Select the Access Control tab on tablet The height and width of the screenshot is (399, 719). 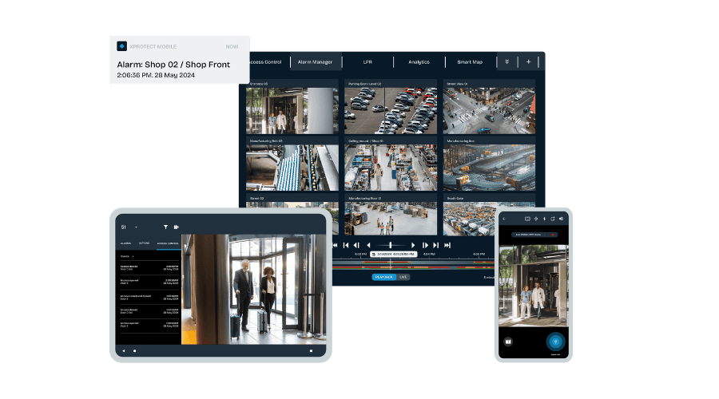point(168,243)
